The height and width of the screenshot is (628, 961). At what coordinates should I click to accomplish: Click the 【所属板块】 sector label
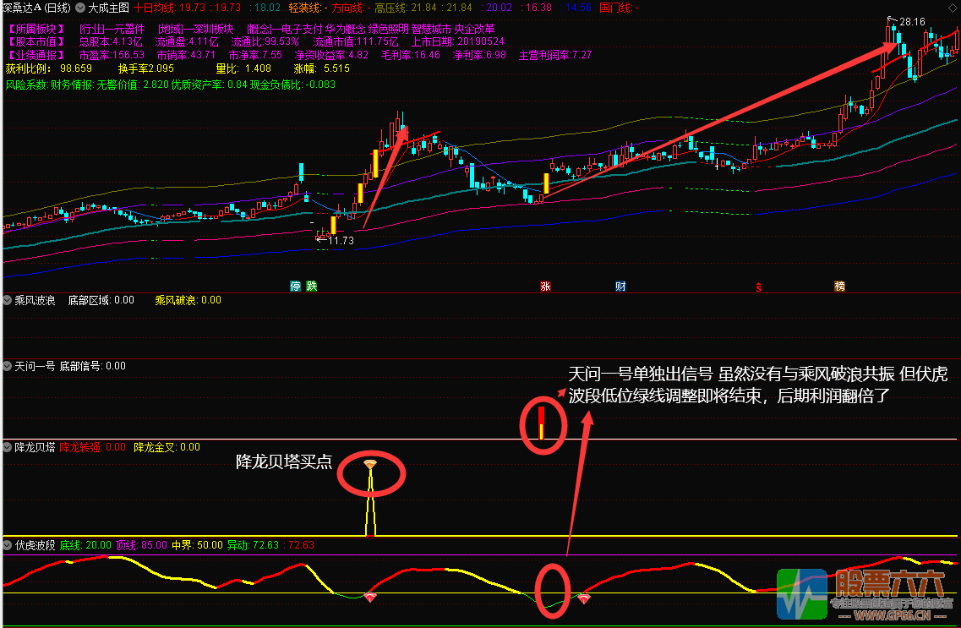[x=34, y=28]
